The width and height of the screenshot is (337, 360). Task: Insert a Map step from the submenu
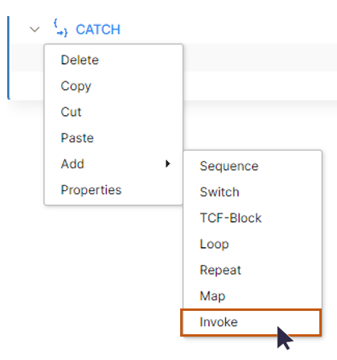click(253, 296)
